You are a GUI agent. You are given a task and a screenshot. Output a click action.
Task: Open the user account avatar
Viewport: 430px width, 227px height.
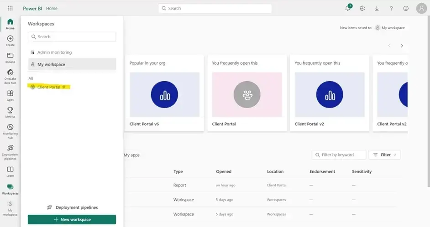coord(421,8)
